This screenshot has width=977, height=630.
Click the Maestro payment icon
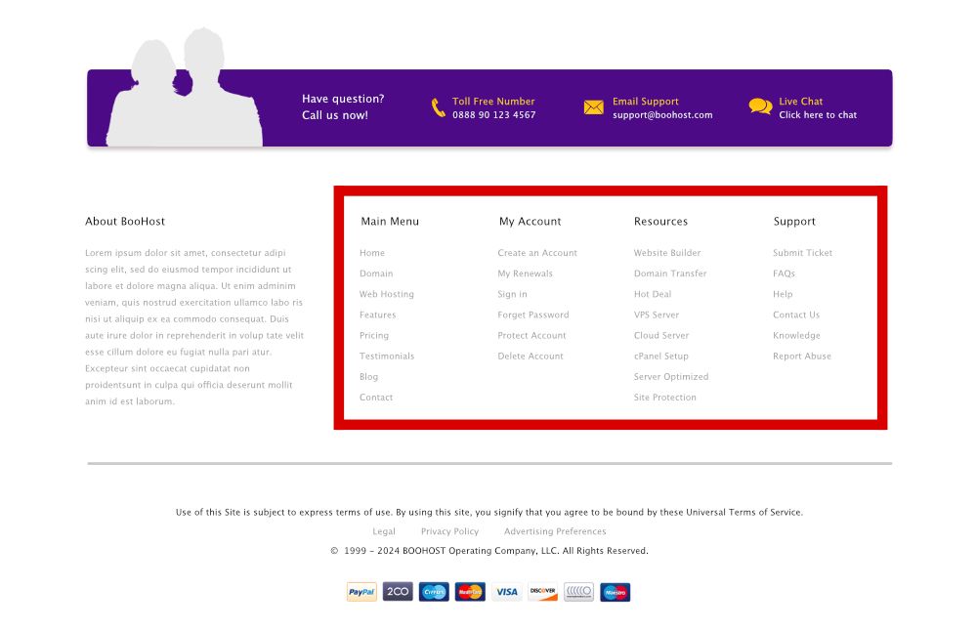(x=615, y=592)
